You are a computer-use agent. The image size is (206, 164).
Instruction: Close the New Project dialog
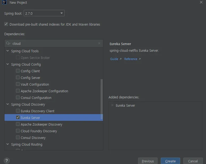tap(201, 2)
